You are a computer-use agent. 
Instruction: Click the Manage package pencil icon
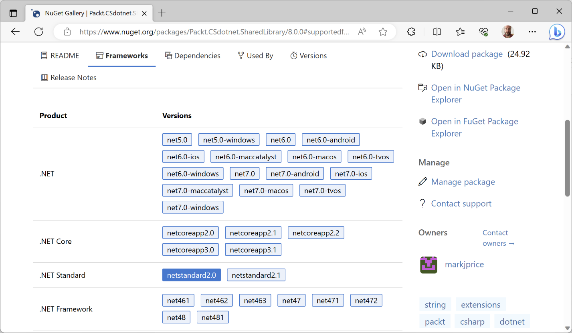422,182
